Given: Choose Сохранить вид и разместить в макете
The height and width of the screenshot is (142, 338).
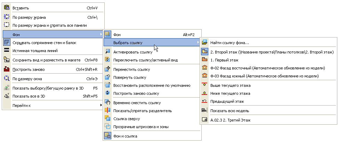Looking at the screenshot, I should [x=53, y=60].
